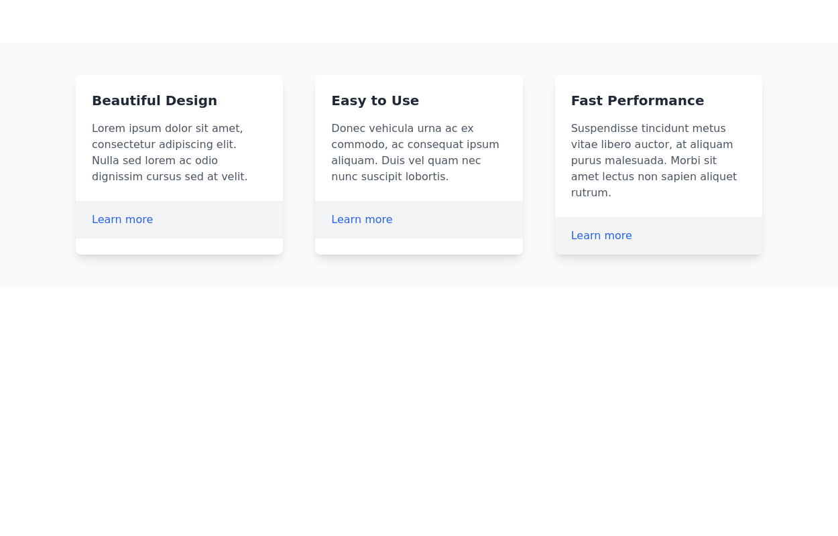Screen dimensions: 838x536
Task: Click the Fast Performance heading
Action: tap(637, 100)
